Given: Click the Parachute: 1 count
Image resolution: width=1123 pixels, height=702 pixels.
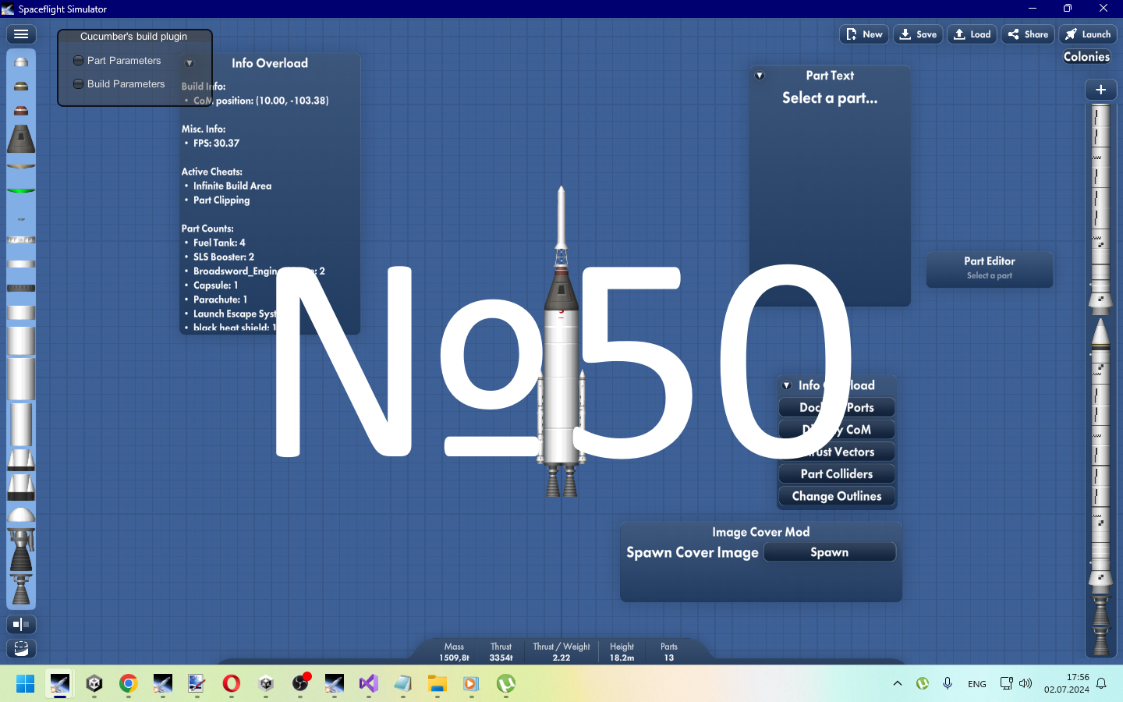Looking at the screenshot, I should tap(221, 300).
